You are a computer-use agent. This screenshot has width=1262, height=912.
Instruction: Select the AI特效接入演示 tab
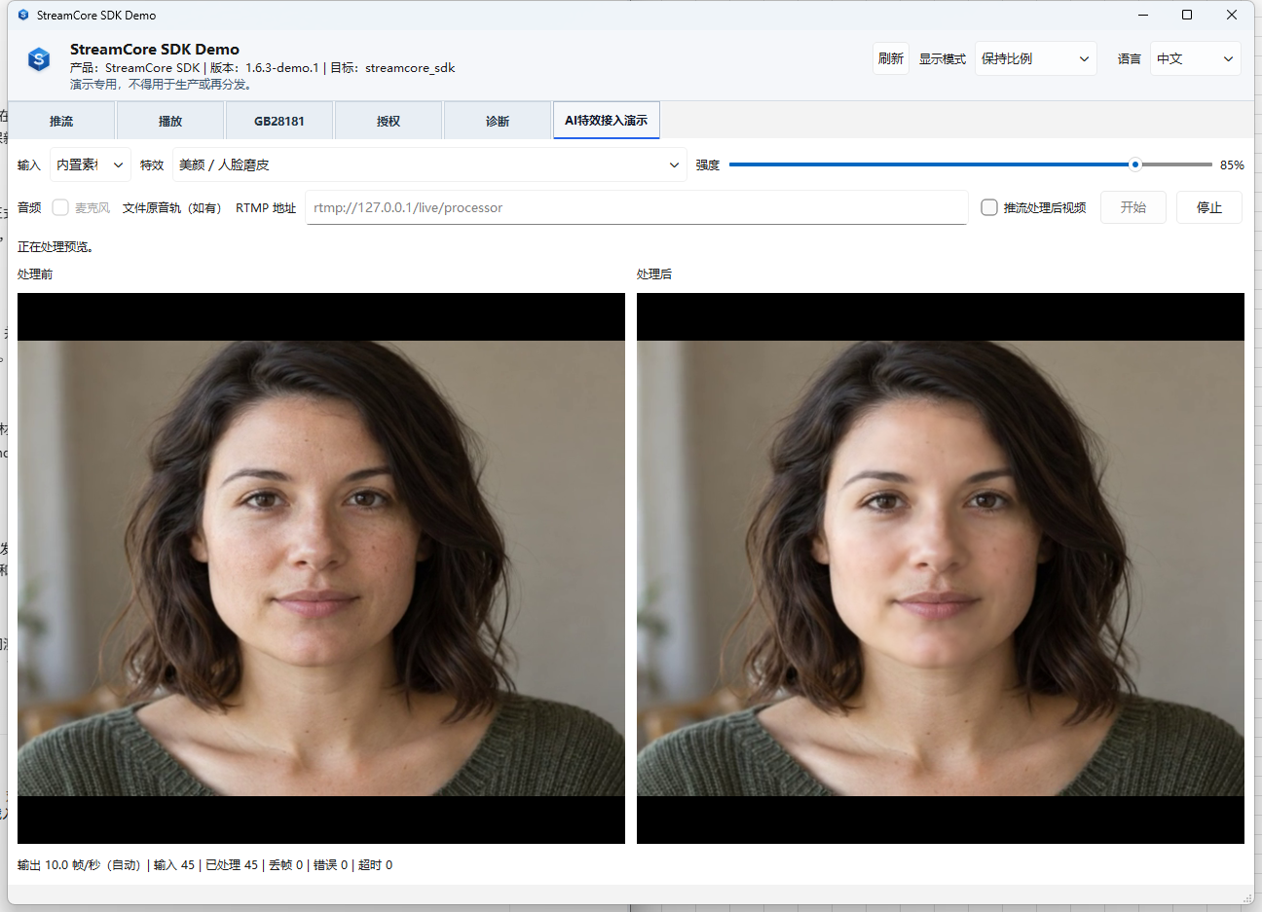pos(606,120)
